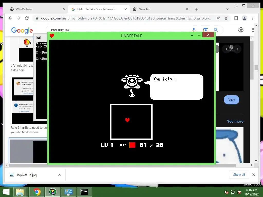Open File Explorer from taskbar
Screen dimensions: 263x197
(x=20, y=192)
